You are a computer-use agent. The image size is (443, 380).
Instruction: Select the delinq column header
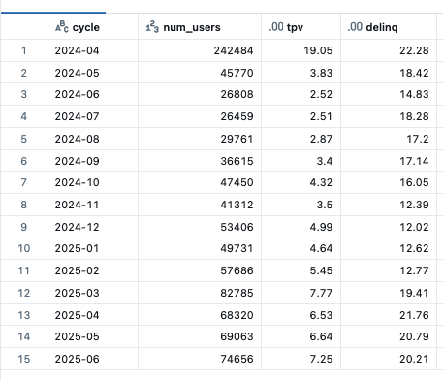coord(389,27)
